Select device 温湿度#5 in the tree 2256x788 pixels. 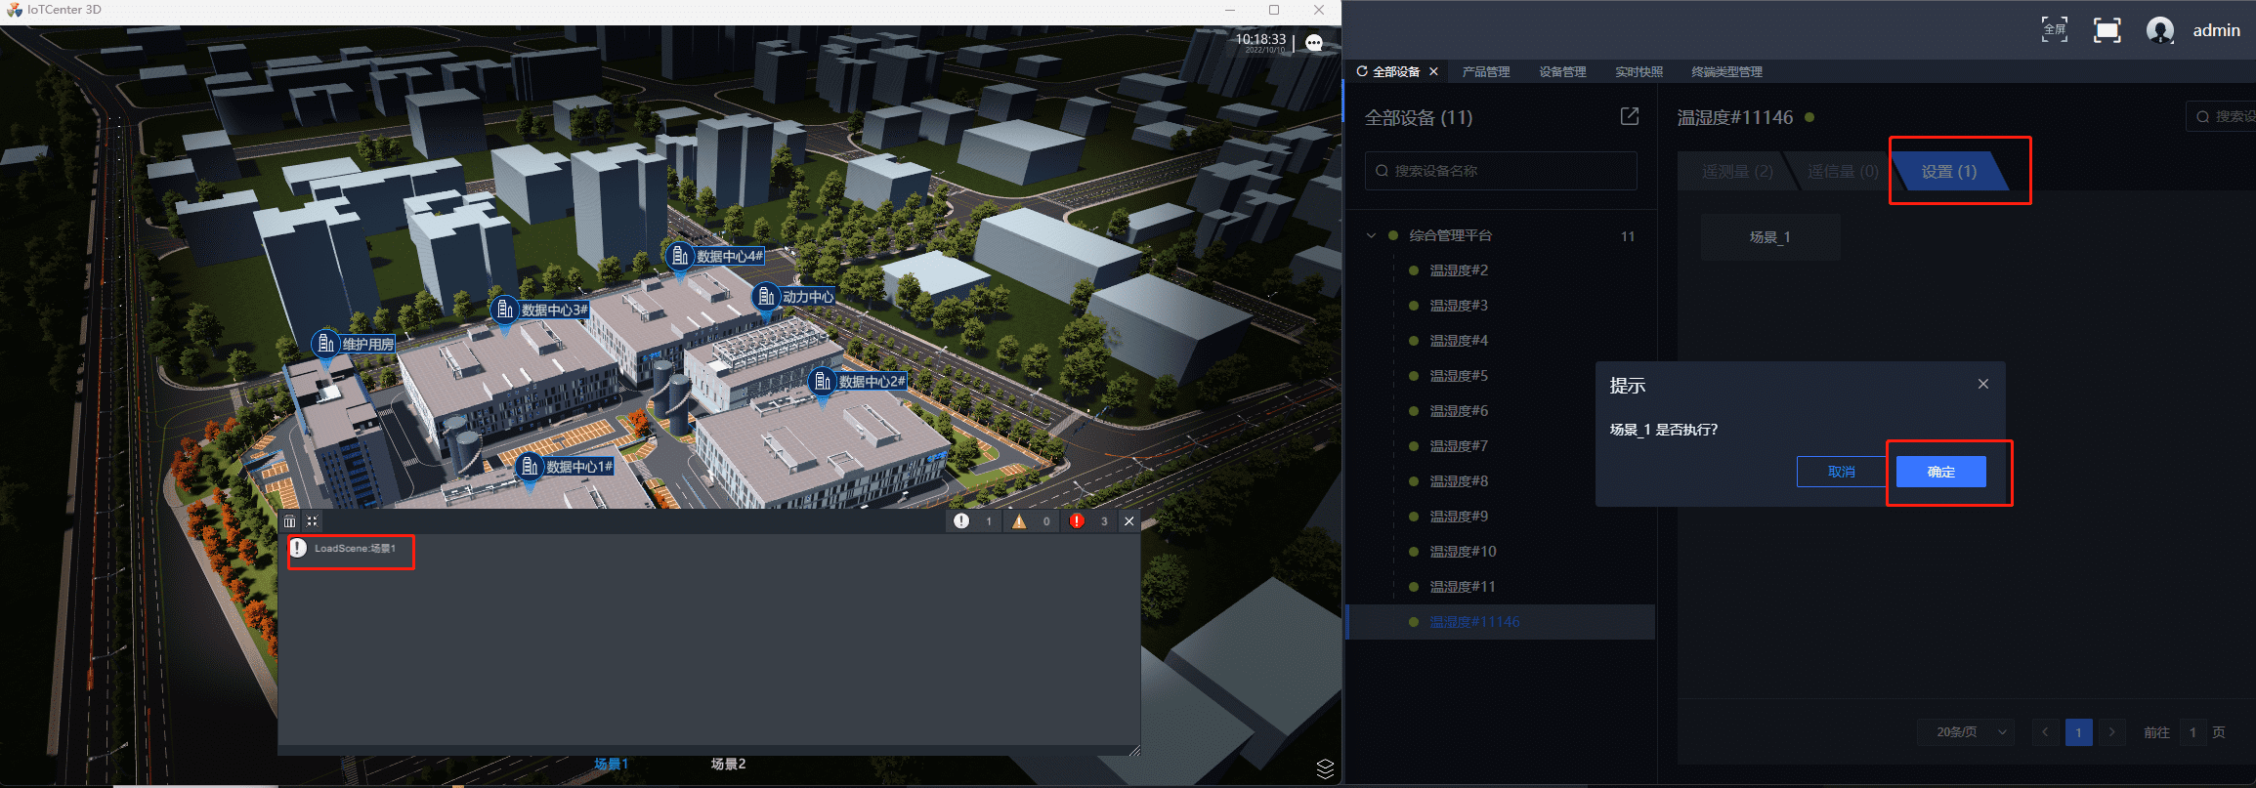1459,376
